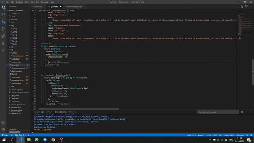254x143 pixels.
Task: Expand the build folder
Action: tap(13, 23)
